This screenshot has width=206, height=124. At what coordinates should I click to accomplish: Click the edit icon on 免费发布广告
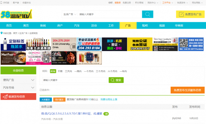click(181, 14)
